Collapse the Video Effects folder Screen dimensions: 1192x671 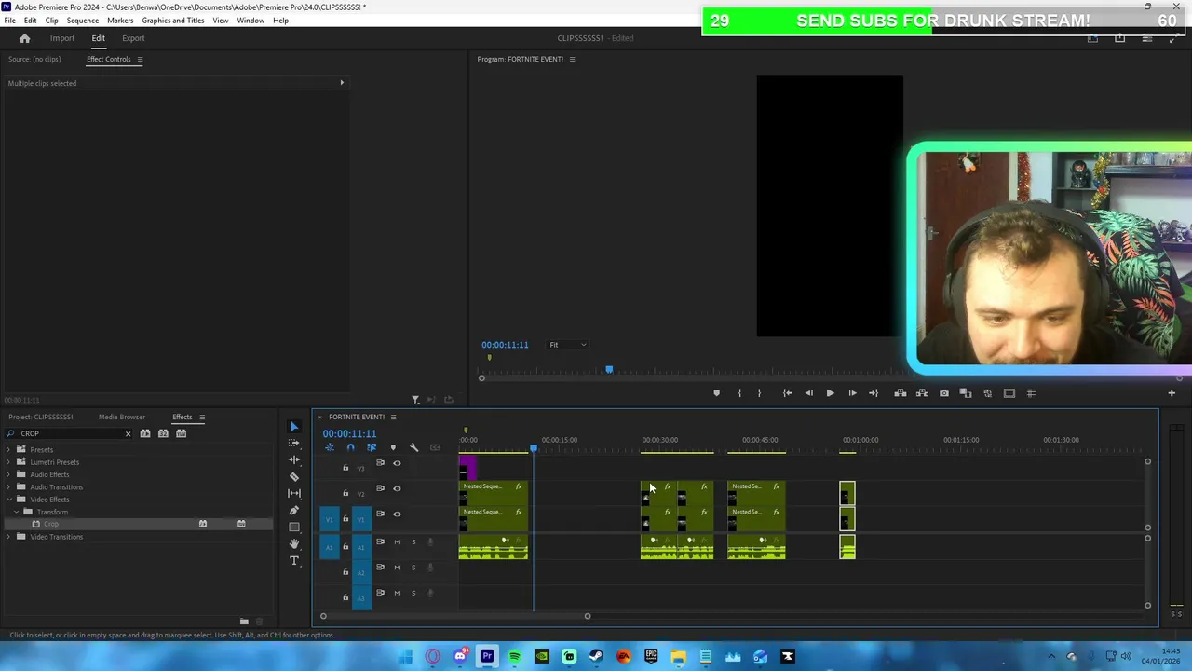point(9,500)
